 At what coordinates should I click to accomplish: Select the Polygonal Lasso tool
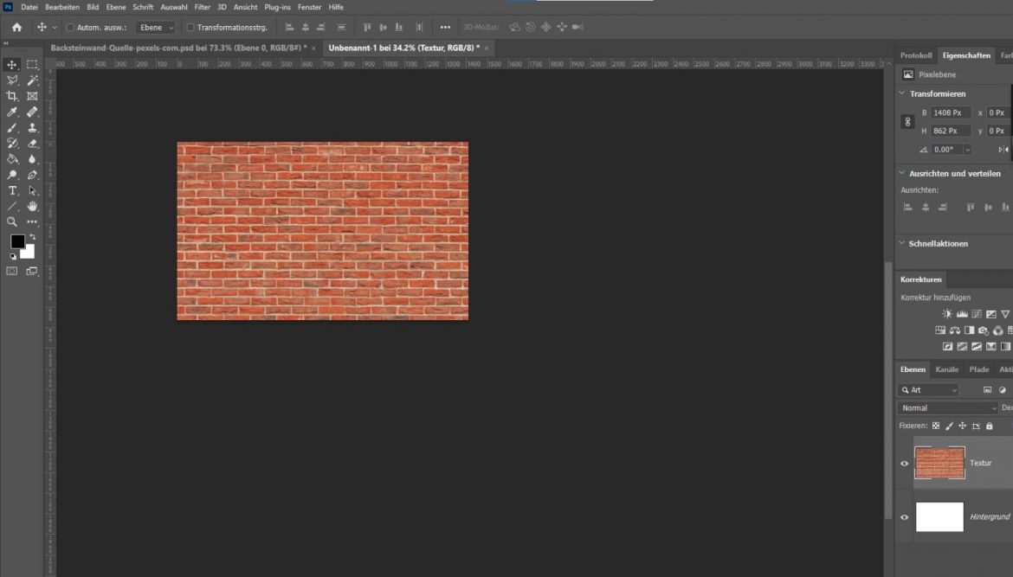(11, 80)
